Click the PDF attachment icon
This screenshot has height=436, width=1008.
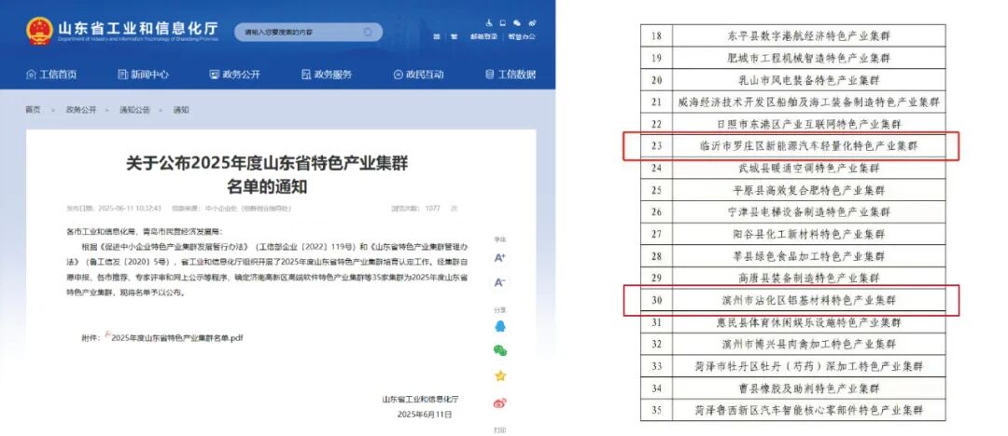pos(107,335)
